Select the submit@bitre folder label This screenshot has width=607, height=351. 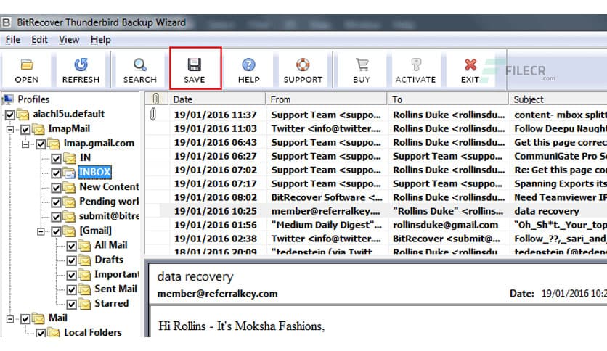(109, 215)
